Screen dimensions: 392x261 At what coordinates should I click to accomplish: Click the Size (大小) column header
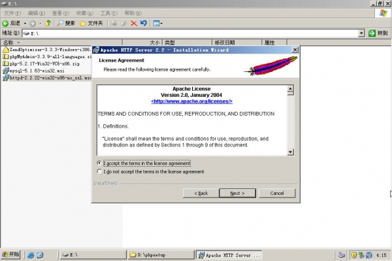click(x=142, y=43)
